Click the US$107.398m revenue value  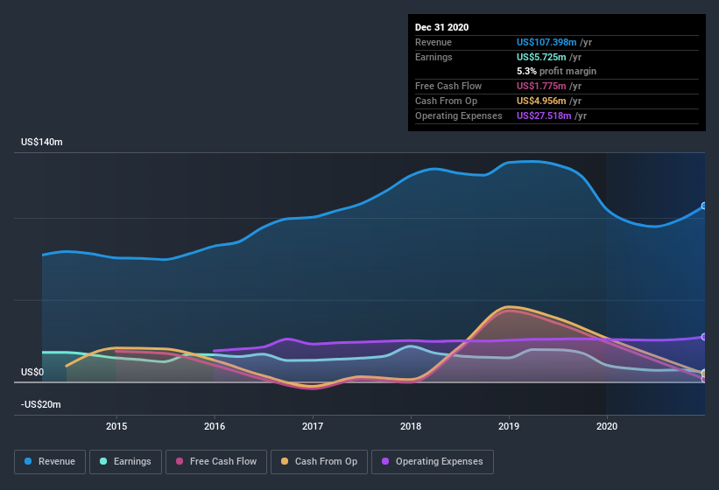click(546, 42)
